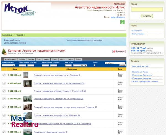The height and width of the screenshot is (135, 166).
Task: Open Объявления Кузнецка link
Action: click(x=141, y=78)
